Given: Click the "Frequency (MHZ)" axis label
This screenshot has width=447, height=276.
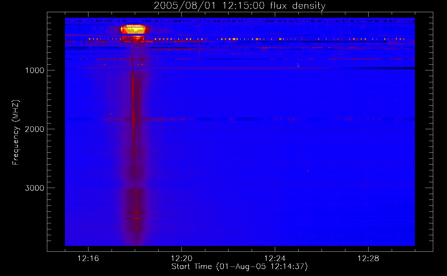Looking at the screenshot, I should (x=16, y=132).
